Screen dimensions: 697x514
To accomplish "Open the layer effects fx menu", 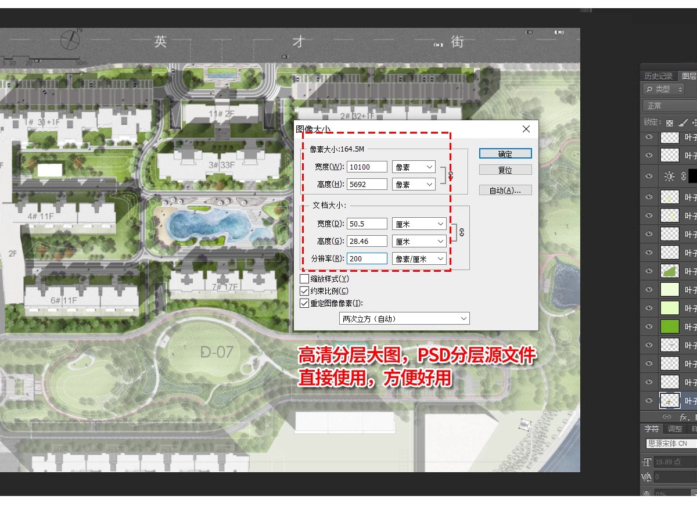I will (x=683, y=416).
